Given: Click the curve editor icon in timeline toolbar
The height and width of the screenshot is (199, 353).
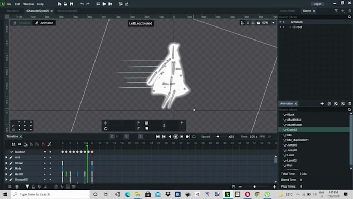Looking at the screenshot, I should click(49, 144).
